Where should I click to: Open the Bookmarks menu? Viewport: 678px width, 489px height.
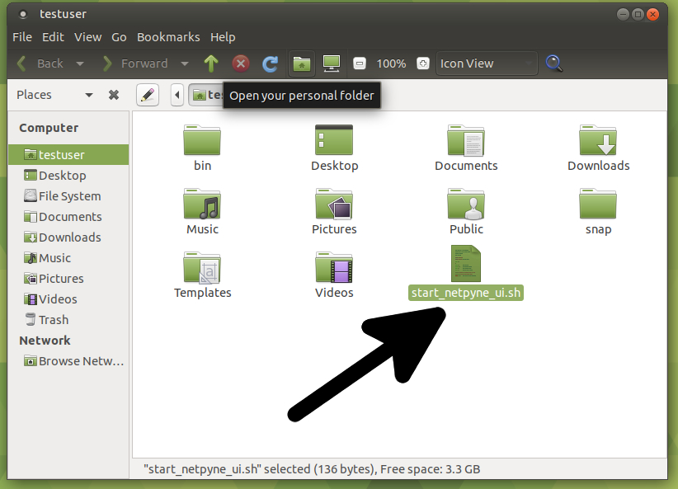tap(168, 37)
